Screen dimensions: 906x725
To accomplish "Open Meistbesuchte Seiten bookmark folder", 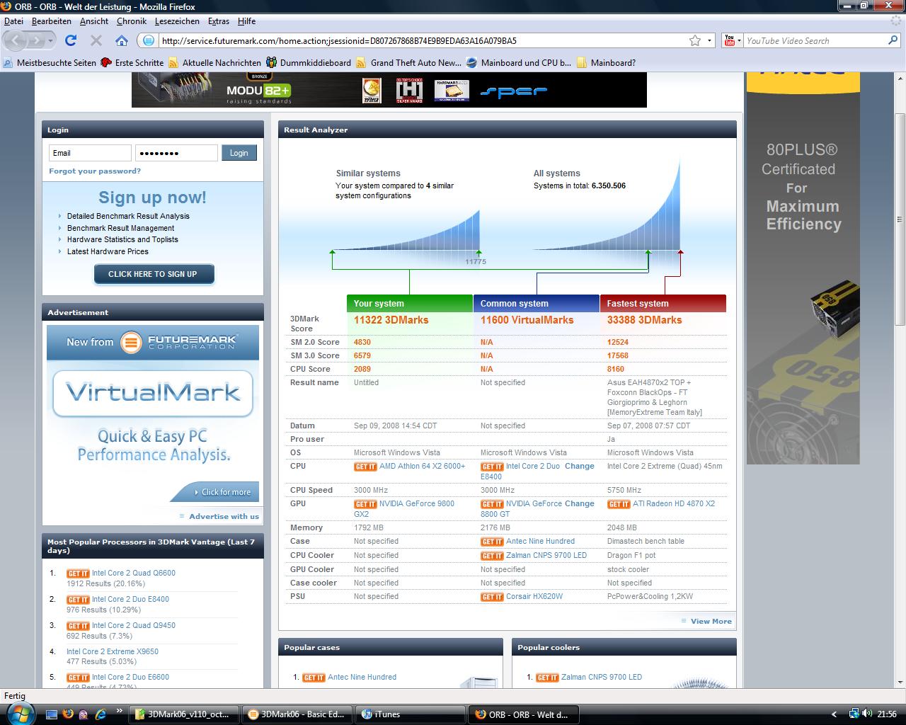I will coord(50,62).
